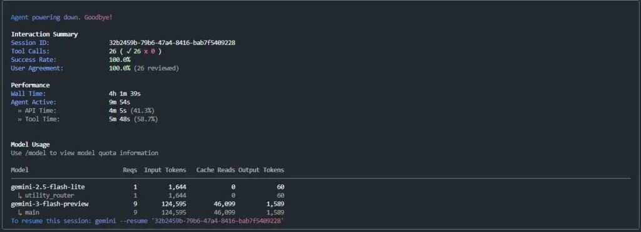Click the 'User Agreement:' label
This screenshot has width=641, height=232.
coord(37,68)
